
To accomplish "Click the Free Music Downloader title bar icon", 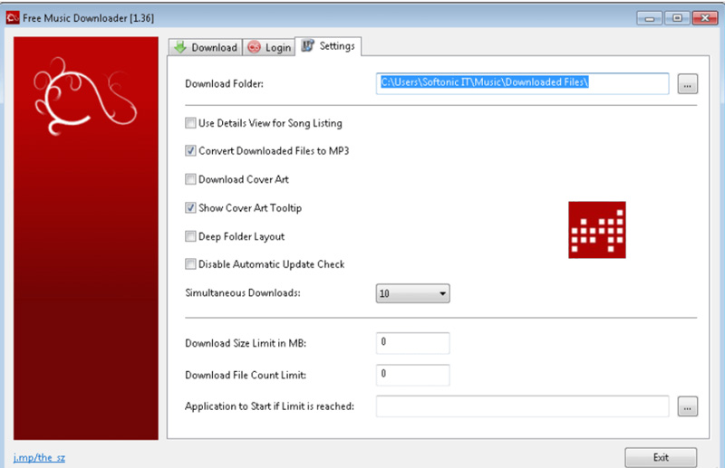I will click(13, 18).
